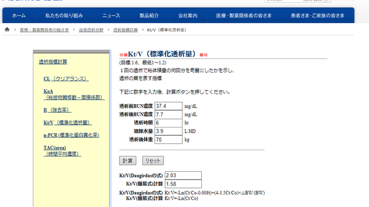This screenshot has height=207, width=369.
Task: Focus the 透析前BUN濃度 input field
Action: tap(168, 106)
